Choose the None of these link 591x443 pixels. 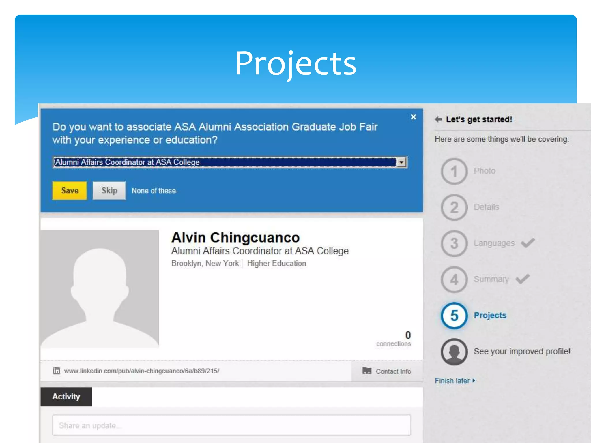point(154,191)
